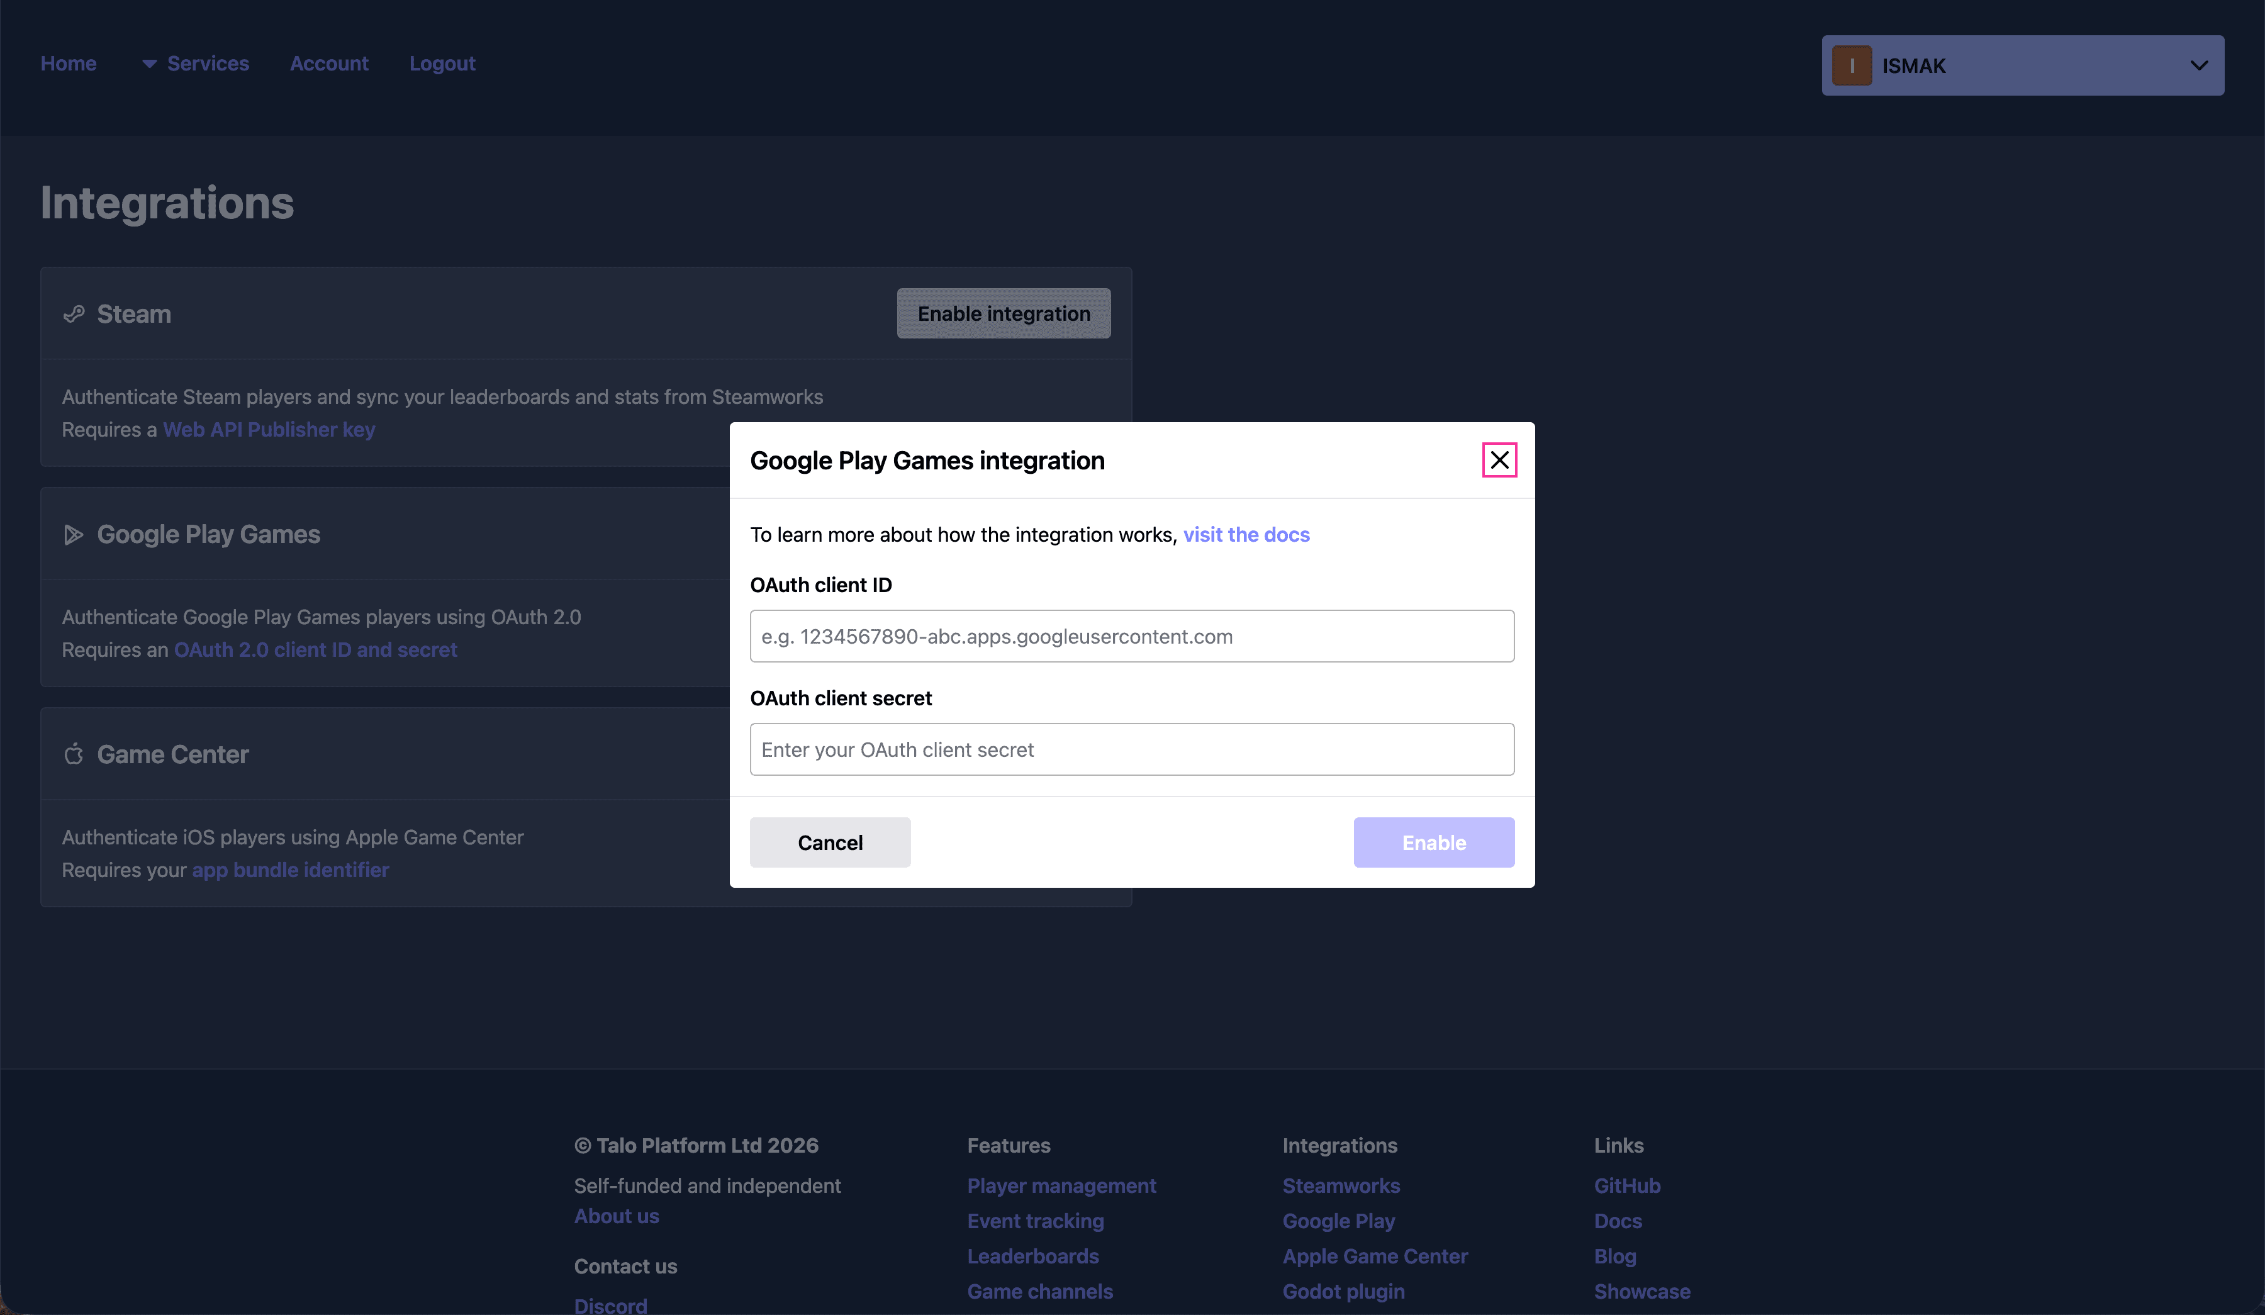The height and width of the screenshot is (1315, 2265).
Task: Click the Enable button in dialog
Action: point(1434,842)
